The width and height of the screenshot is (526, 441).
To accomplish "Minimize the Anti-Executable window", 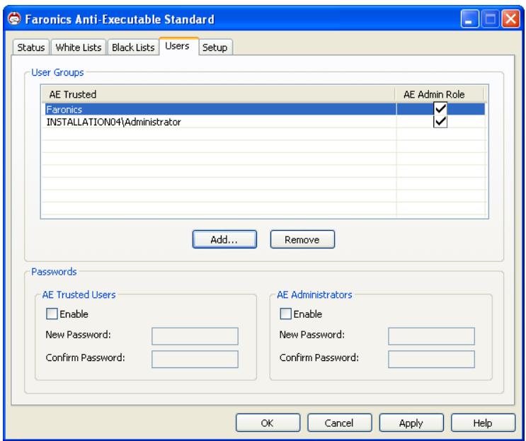I will tap(469, 19).
